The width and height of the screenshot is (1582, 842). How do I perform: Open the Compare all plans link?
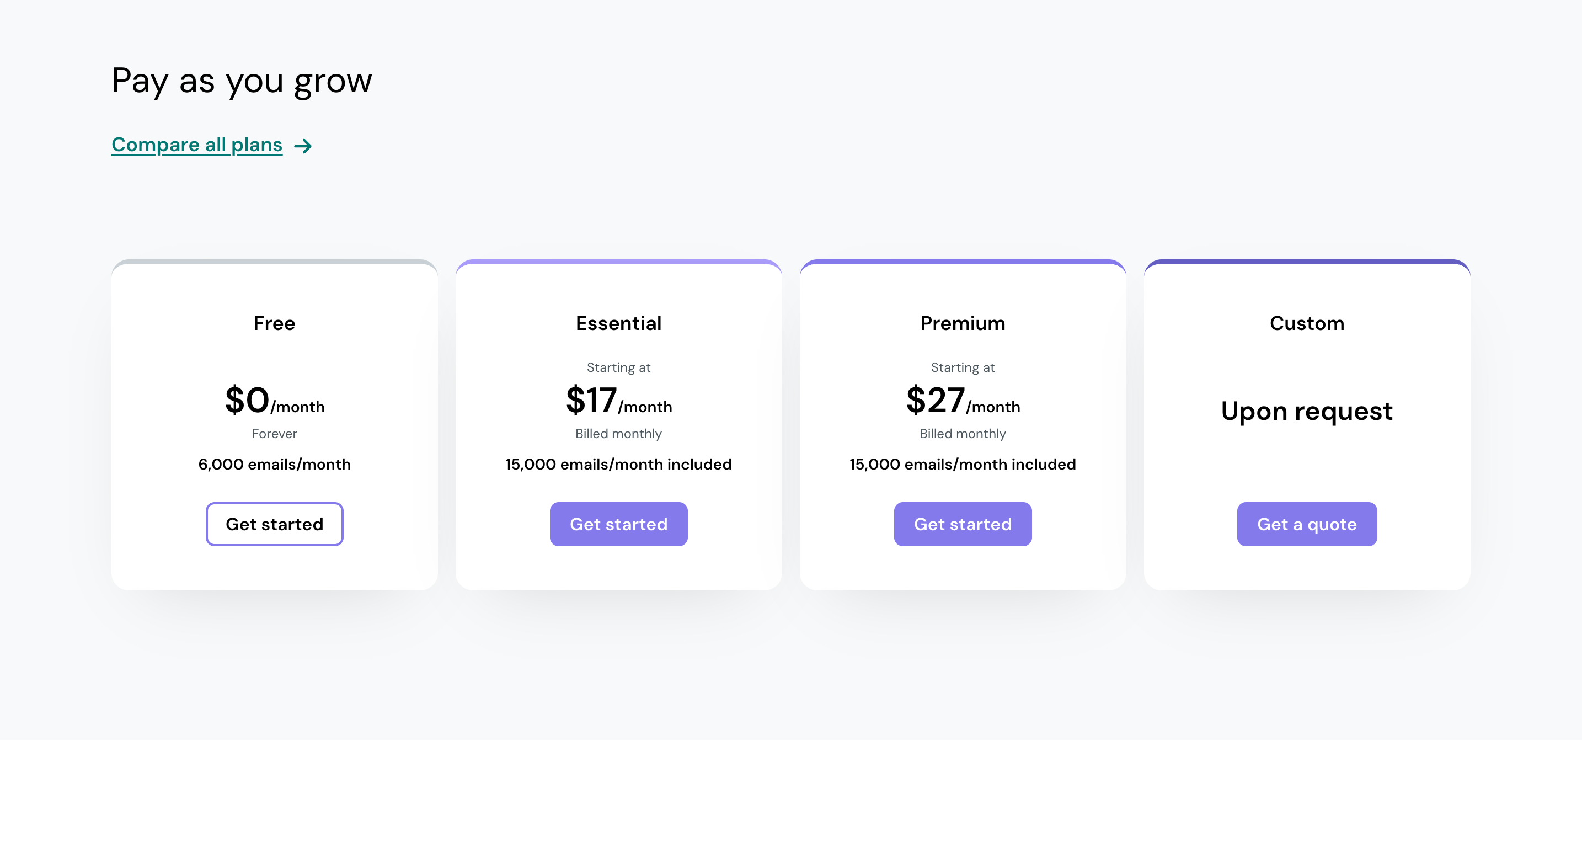click(196, 145)
